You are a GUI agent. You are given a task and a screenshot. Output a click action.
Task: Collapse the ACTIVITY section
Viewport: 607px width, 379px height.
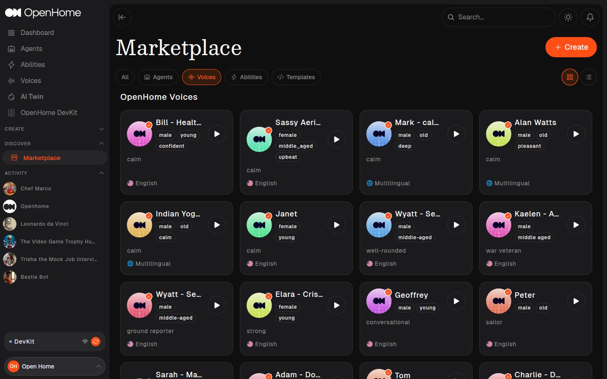(x=55, y=173)
